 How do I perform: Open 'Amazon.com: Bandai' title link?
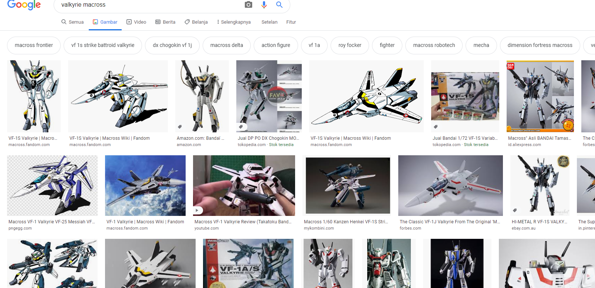200,138
